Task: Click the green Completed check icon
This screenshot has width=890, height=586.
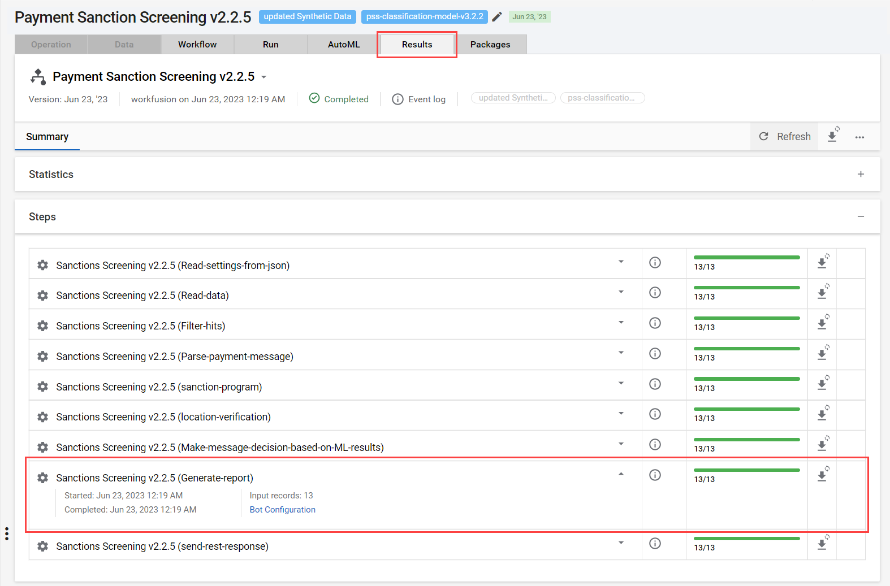Action: pyautogui.click(x=314, y=98)
